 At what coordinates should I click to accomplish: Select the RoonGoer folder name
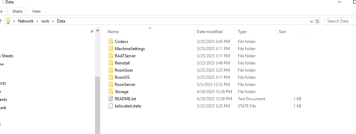[124, 70]
